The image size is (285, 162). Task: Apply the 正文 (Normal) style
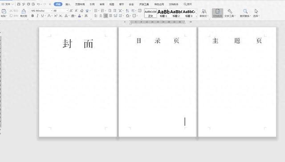pyautogui.click(x=151, y=13)
